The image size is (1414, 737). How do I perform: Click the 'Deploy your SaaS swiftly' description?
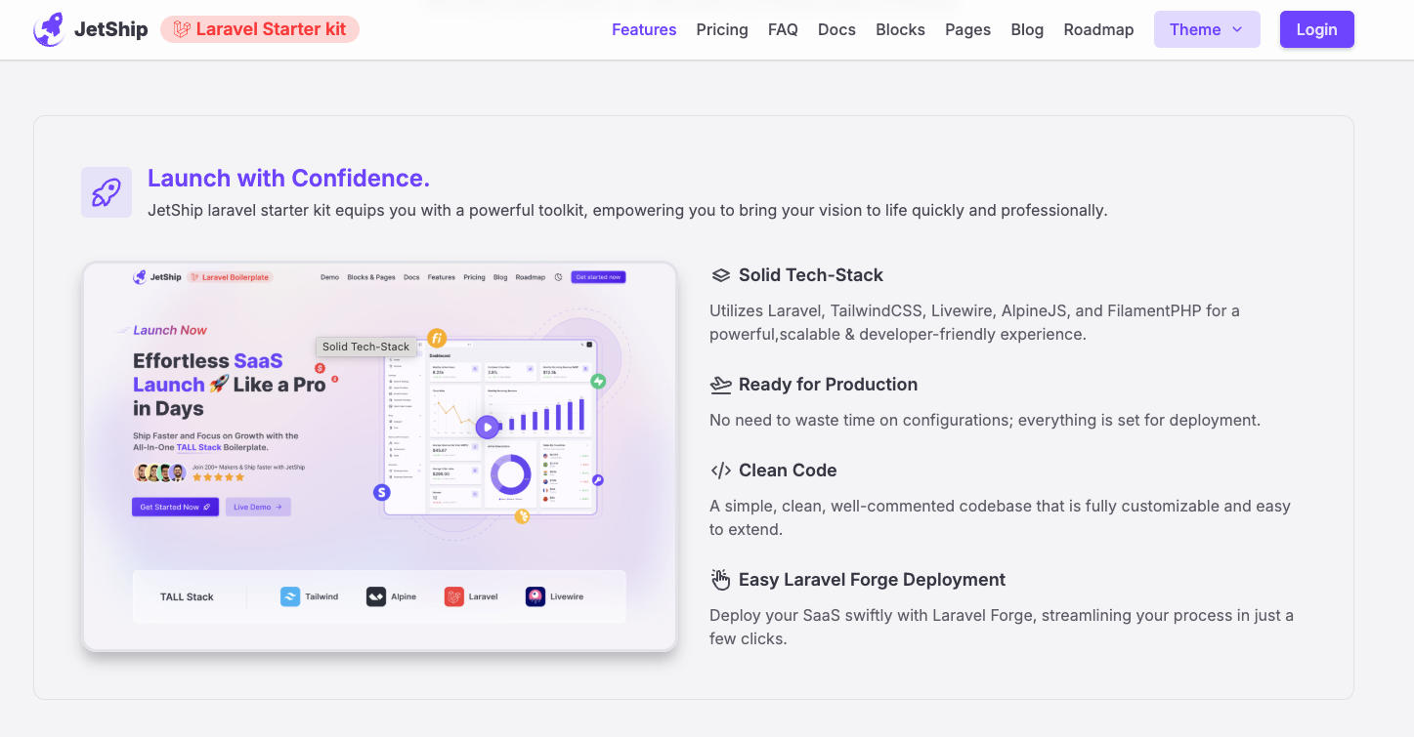pyautogui.click(x=1002, y=627)
